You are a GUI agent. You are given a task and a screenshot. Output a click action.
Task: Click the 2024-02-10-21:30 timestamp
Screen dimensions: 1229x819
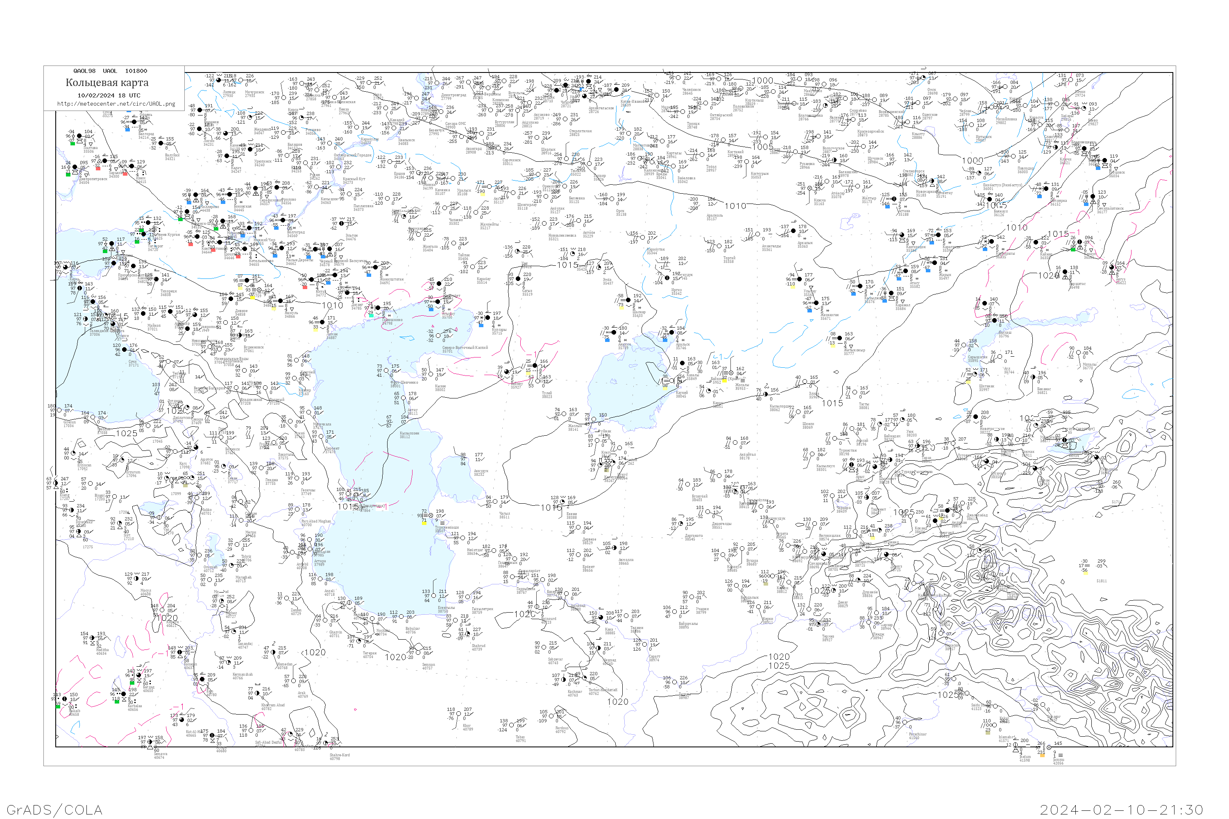1122,810
